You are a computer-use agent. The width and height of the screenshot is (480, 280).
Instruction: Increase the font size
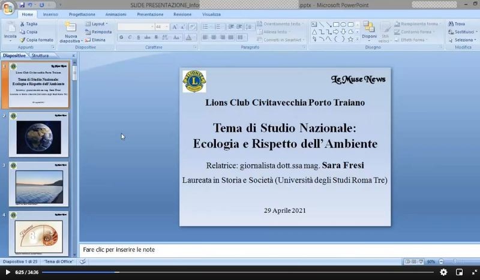coord(175,27)
